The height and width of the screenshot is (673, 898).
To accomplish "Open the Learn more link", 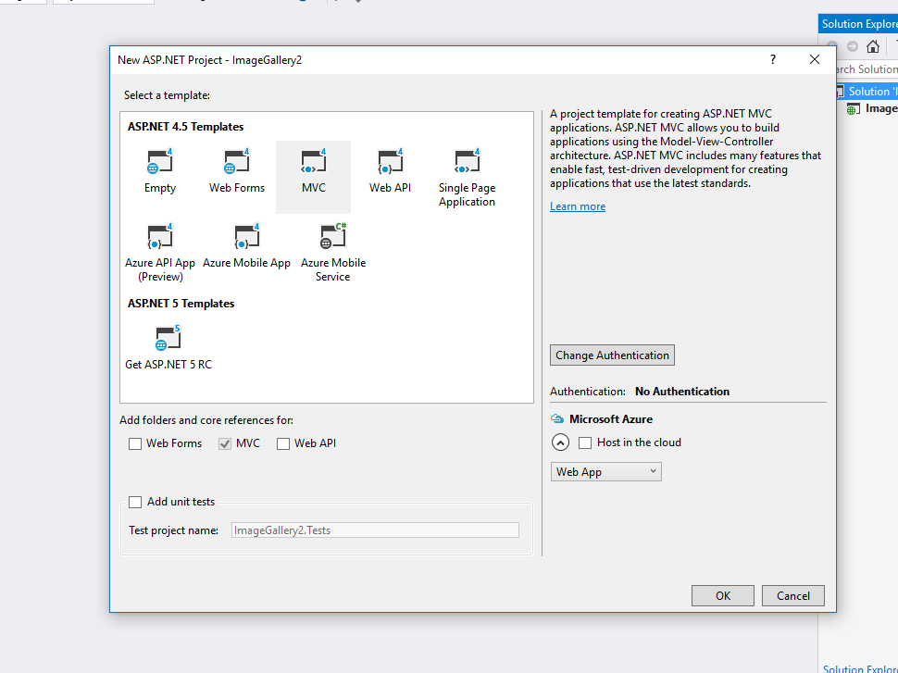I will click(578, 206).
